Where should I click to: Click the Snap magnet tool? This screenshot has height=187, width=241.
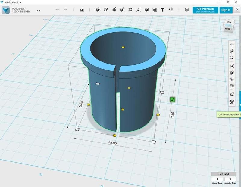(x=171, y=10)
